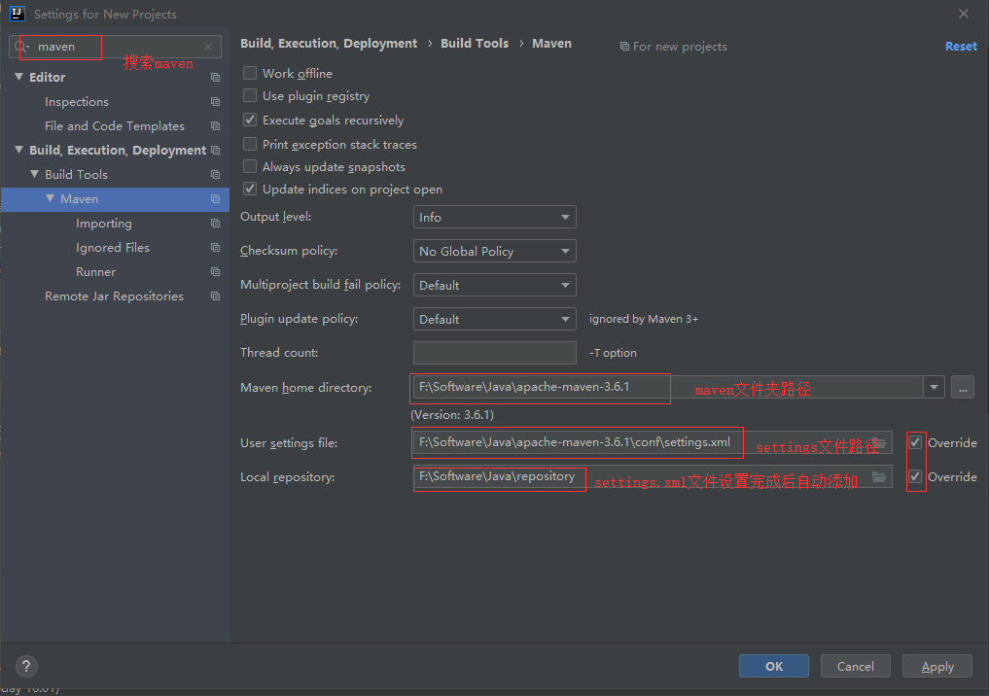Open the Checksum policy dropdown
989x696 pixels.
[x=494, y=251]
